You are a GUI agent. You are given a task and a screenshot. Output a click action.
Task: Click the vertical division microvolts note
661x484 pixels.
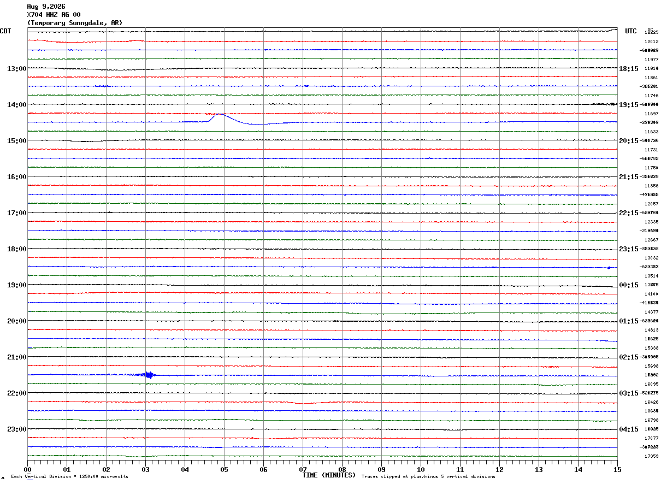coord(69,476)
